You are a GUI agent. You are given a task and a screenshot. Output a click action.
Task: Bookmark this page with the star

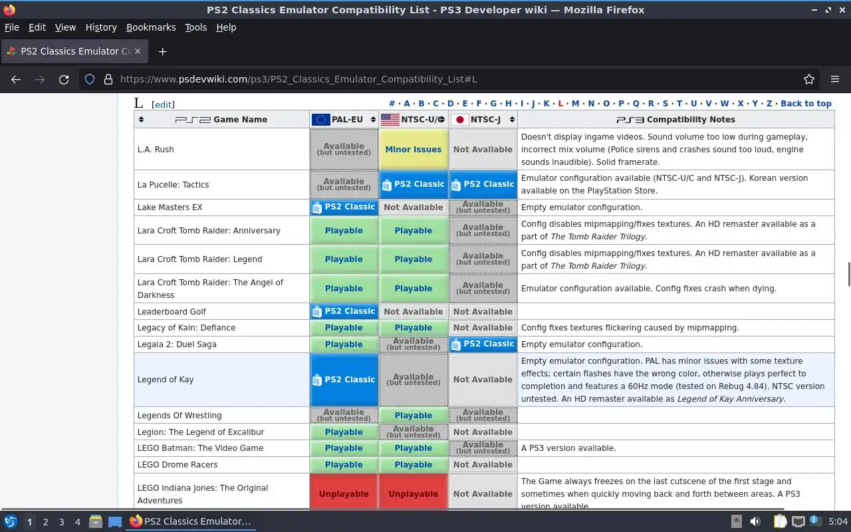[809, 79]
